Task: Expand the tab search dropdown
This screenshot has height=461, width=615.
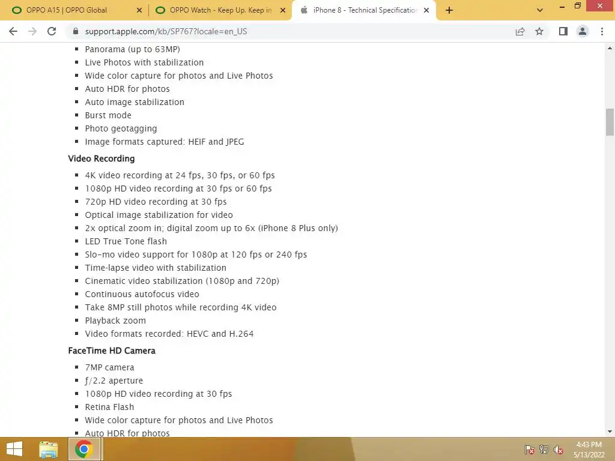Action: pyautogui.click(x=540, y=10)
